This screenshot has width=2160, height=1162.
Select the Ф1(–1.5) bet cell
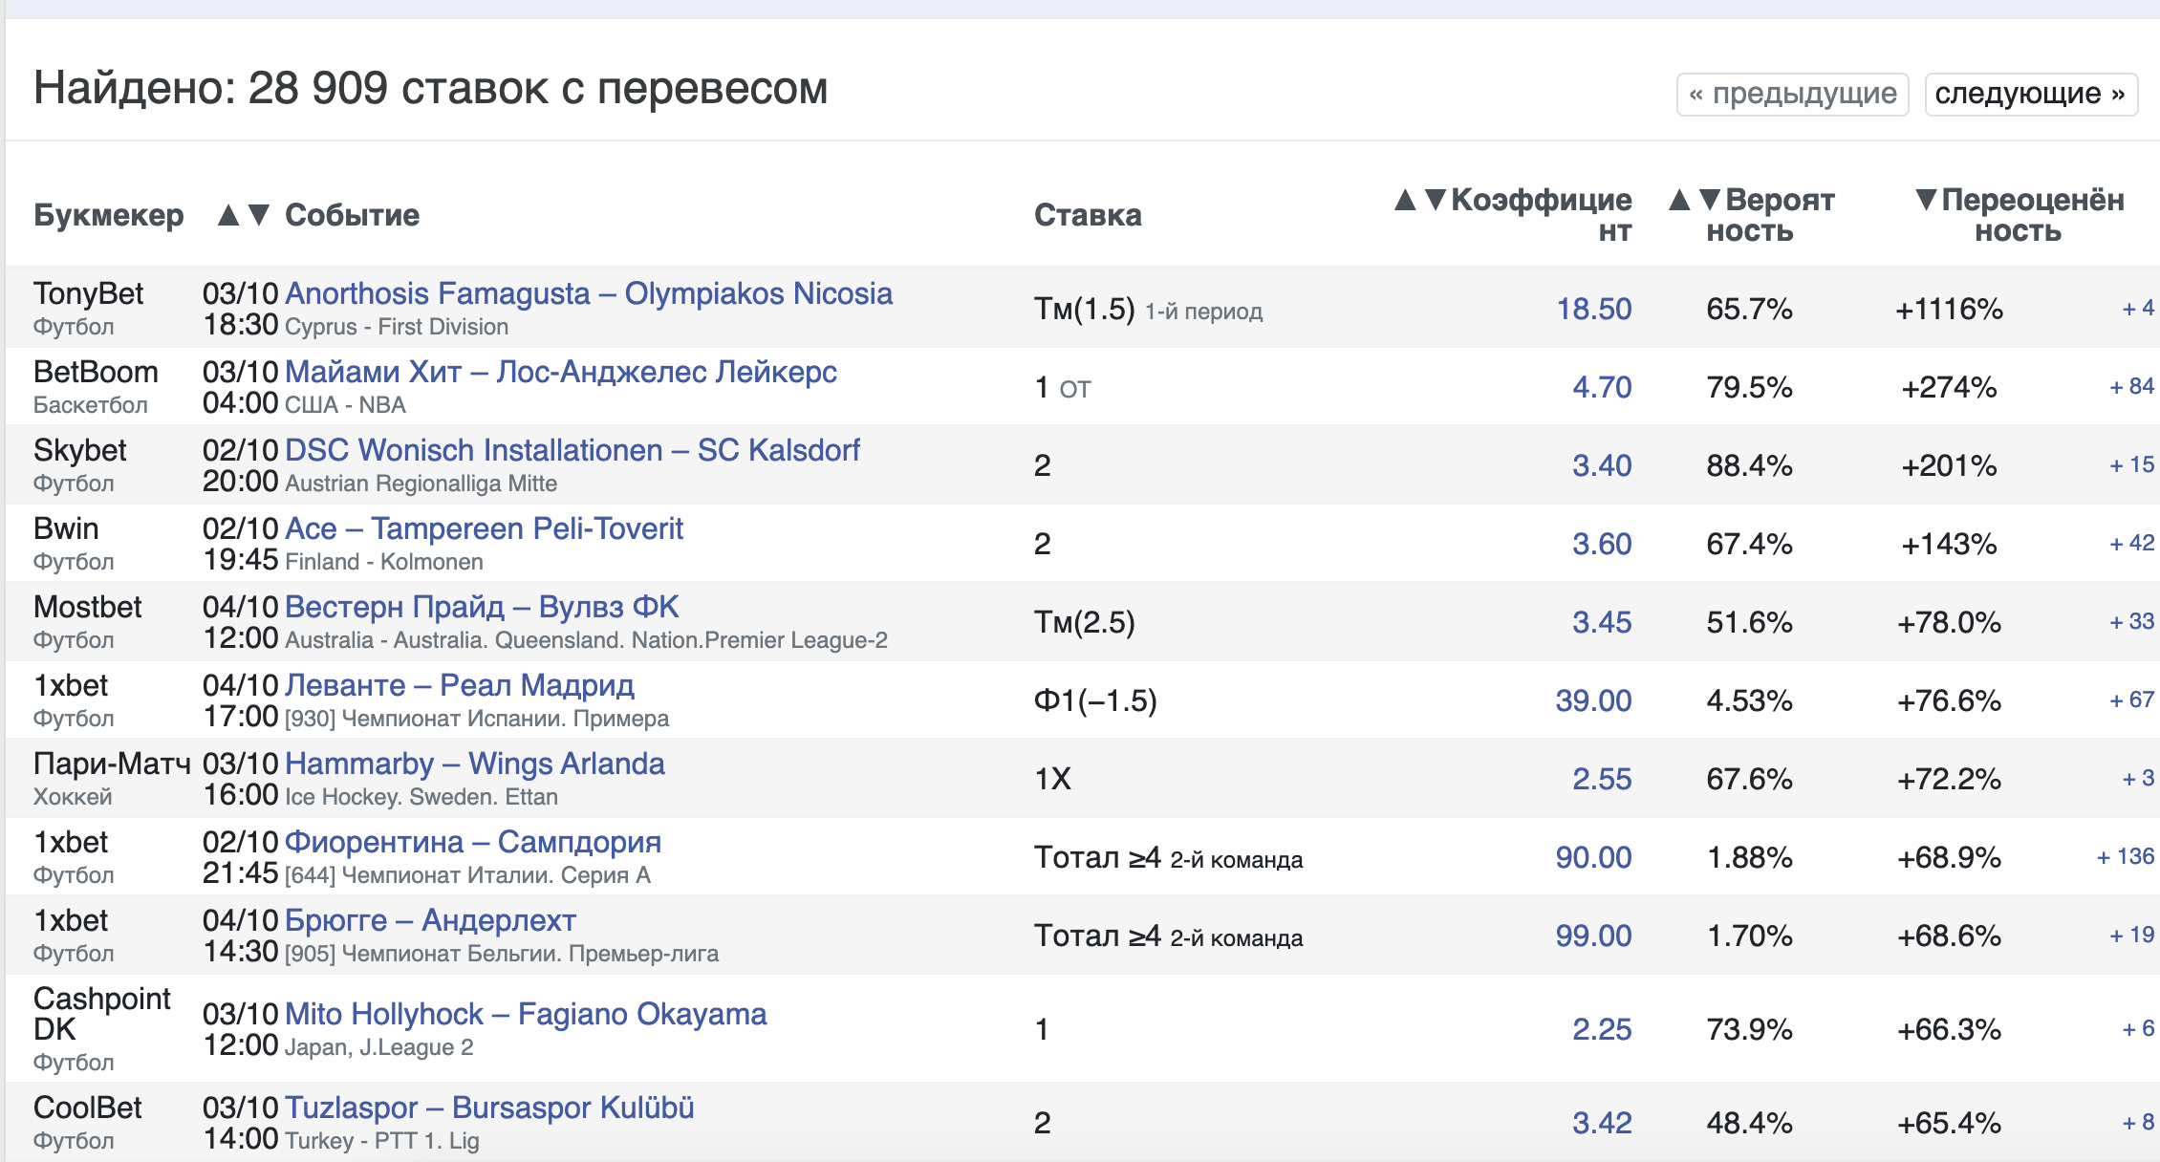pos(1095,700)
